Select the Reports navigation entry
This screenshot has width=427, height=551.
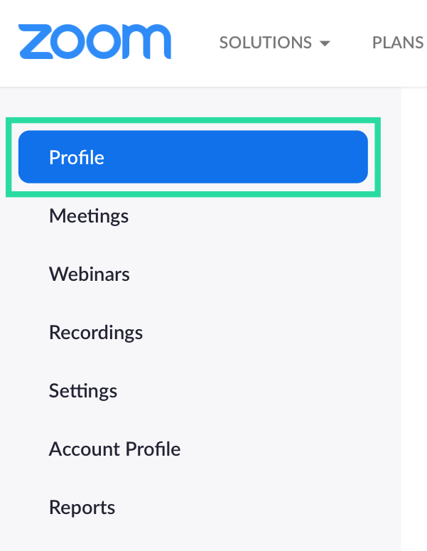[x=82, y=507]
